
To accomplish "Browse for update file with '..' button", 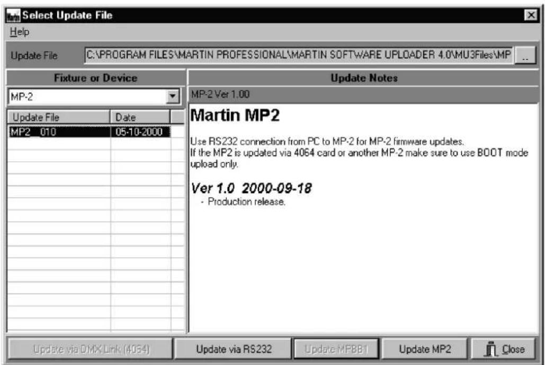I will (x=525, y=55).
